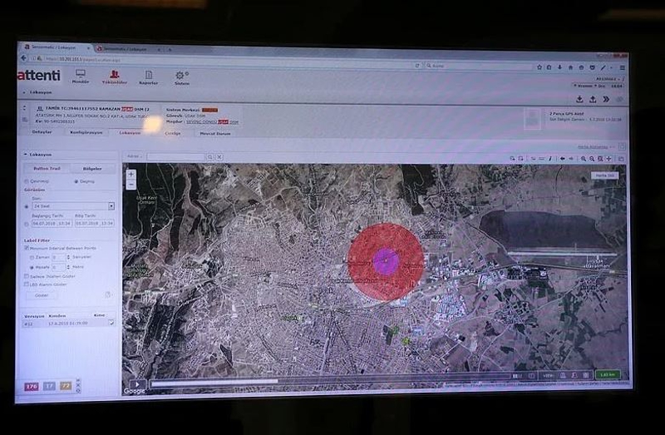
Task: Open the Monitör section icon
Action: 81,76
